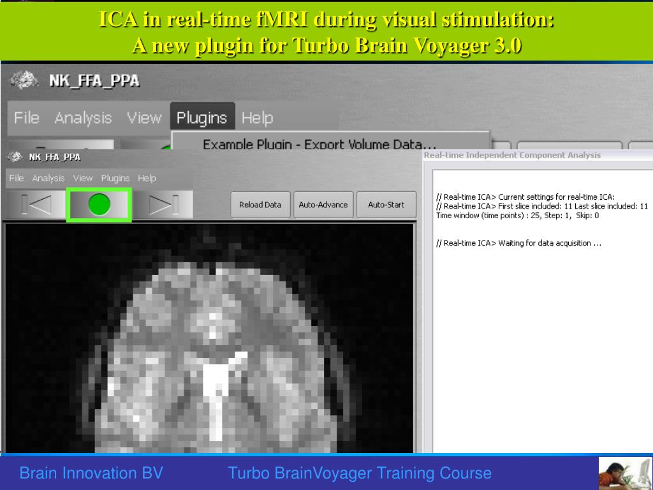Open View menu in small front window
Screen dimensions: 653x490
click(83, 179)
